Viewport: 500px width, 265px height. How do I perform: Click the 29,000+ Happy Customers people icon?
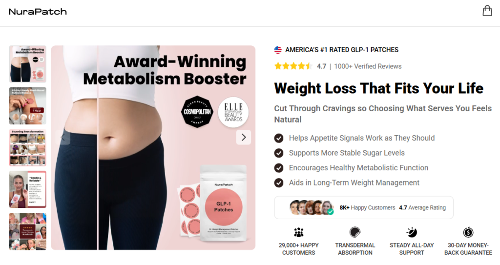[x=298, y=232]
